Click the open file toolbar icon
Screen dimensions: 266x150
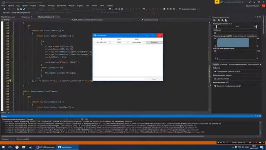pyautogui.click(x=18, y=9)
